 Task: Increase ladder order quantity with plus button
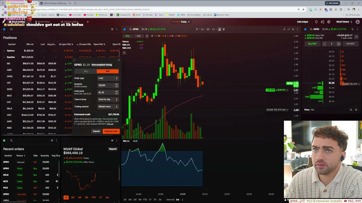pos(339,44)
